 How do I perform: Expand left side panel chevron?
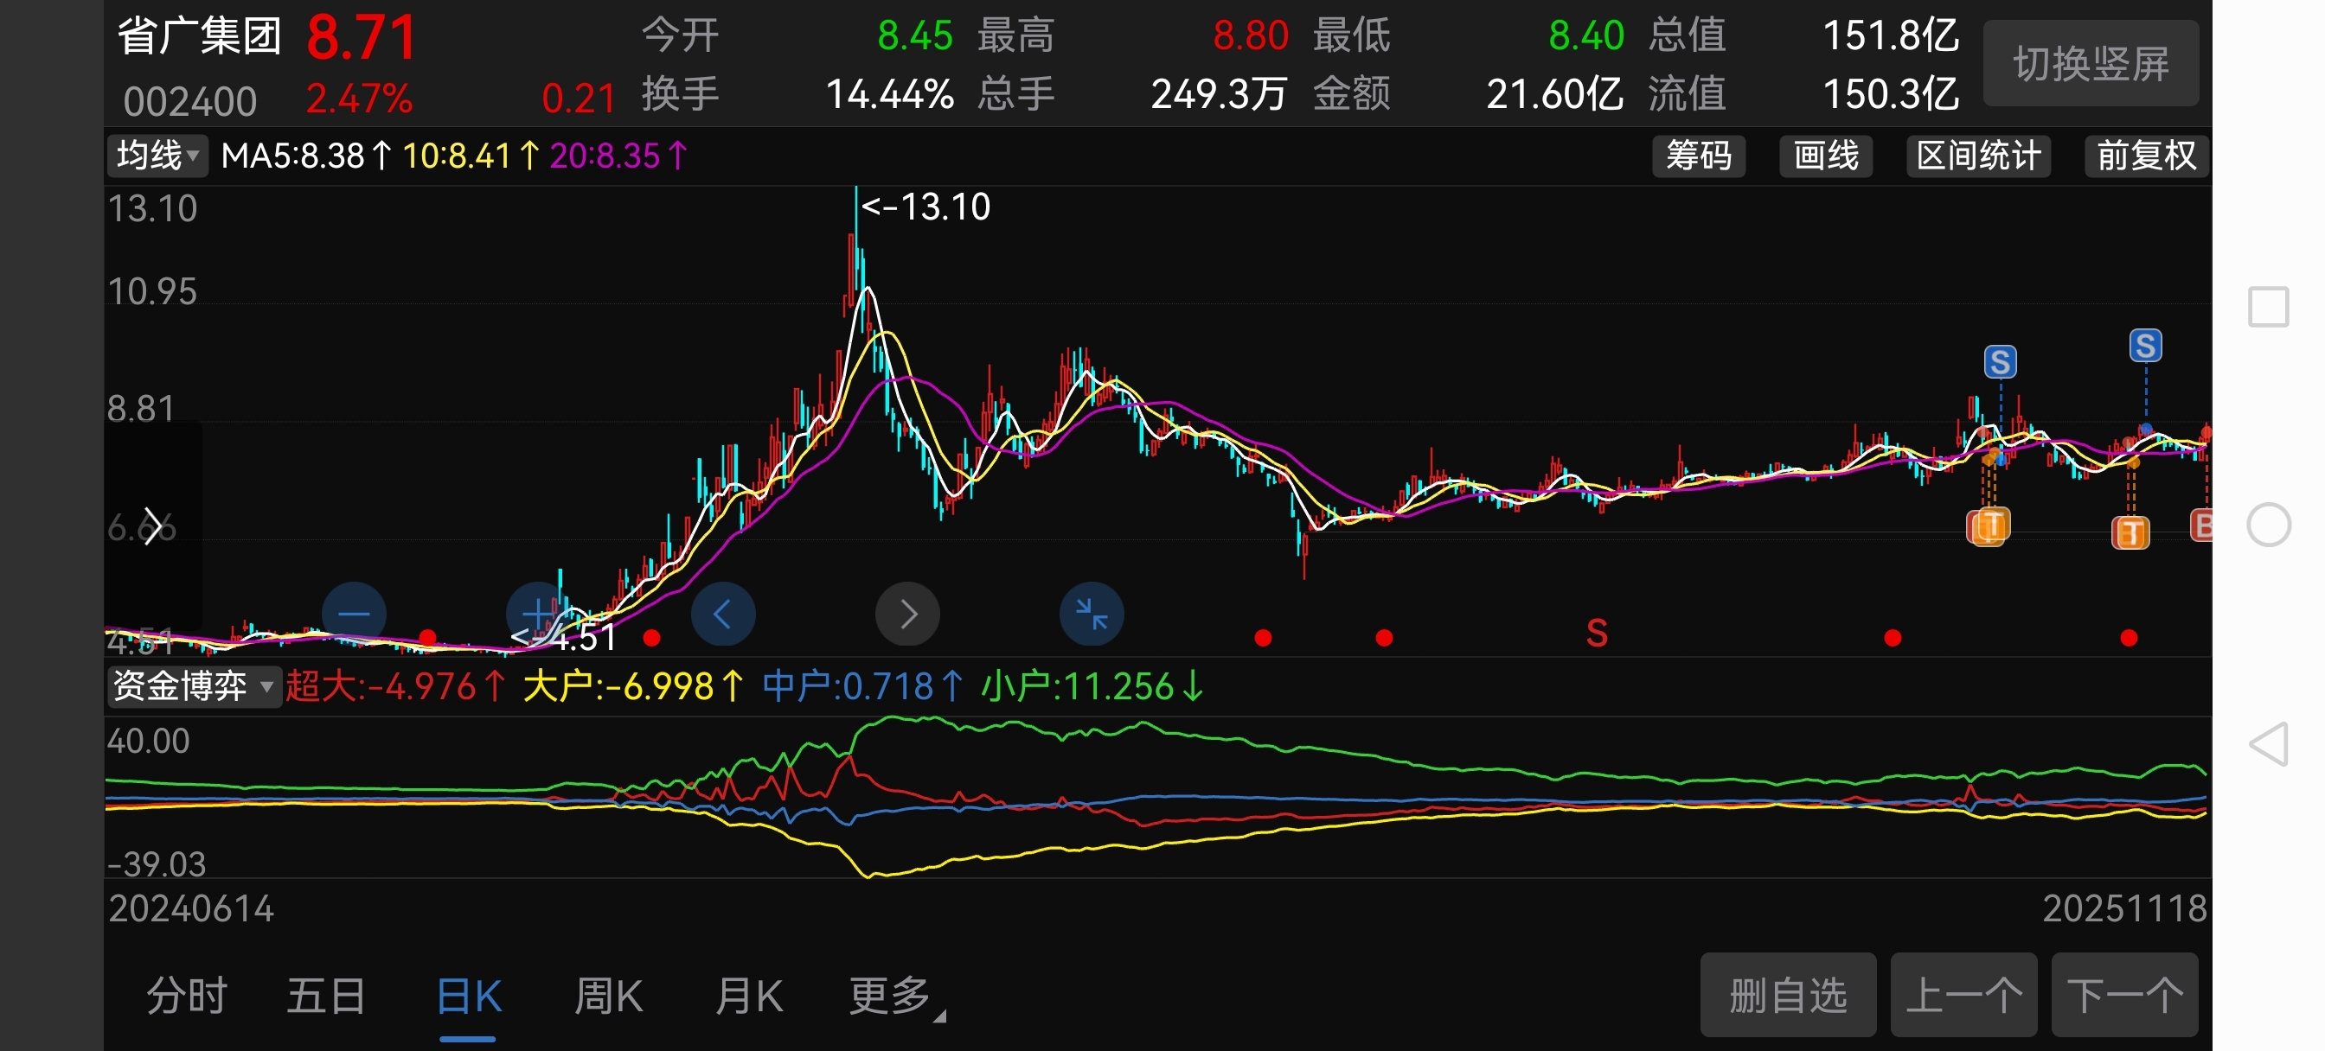(x=152, y=526)
